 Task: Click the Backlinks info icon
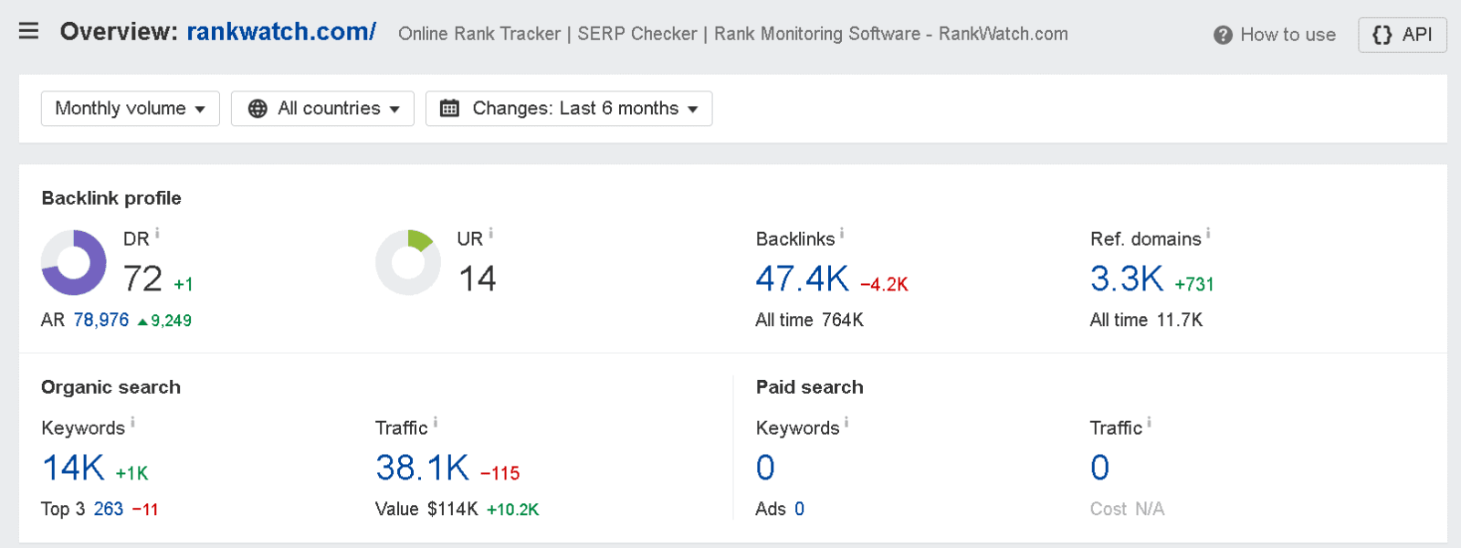[842, 234]
